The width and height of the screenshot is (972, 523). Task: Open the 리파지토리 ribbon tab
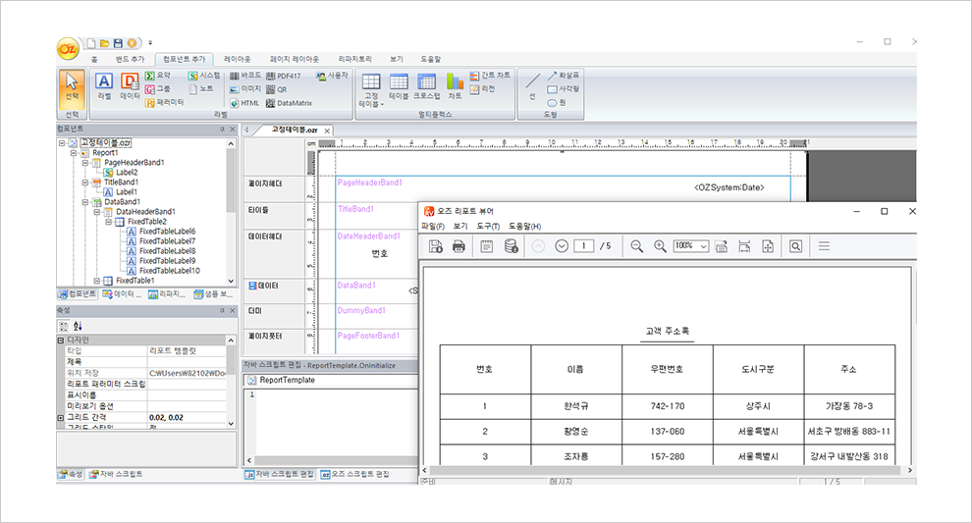(x=354, y=59)
